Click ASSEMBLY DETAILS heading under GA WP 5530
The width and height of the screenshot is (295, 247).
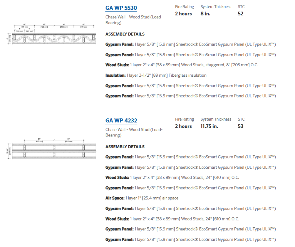point(125,34)
